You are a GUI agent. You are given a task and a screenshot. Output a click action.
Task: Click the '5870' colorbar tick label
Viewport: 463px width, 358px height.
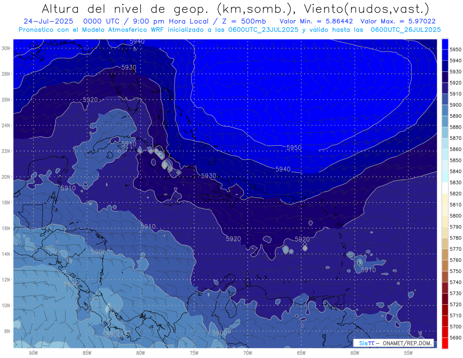[455, 138]
